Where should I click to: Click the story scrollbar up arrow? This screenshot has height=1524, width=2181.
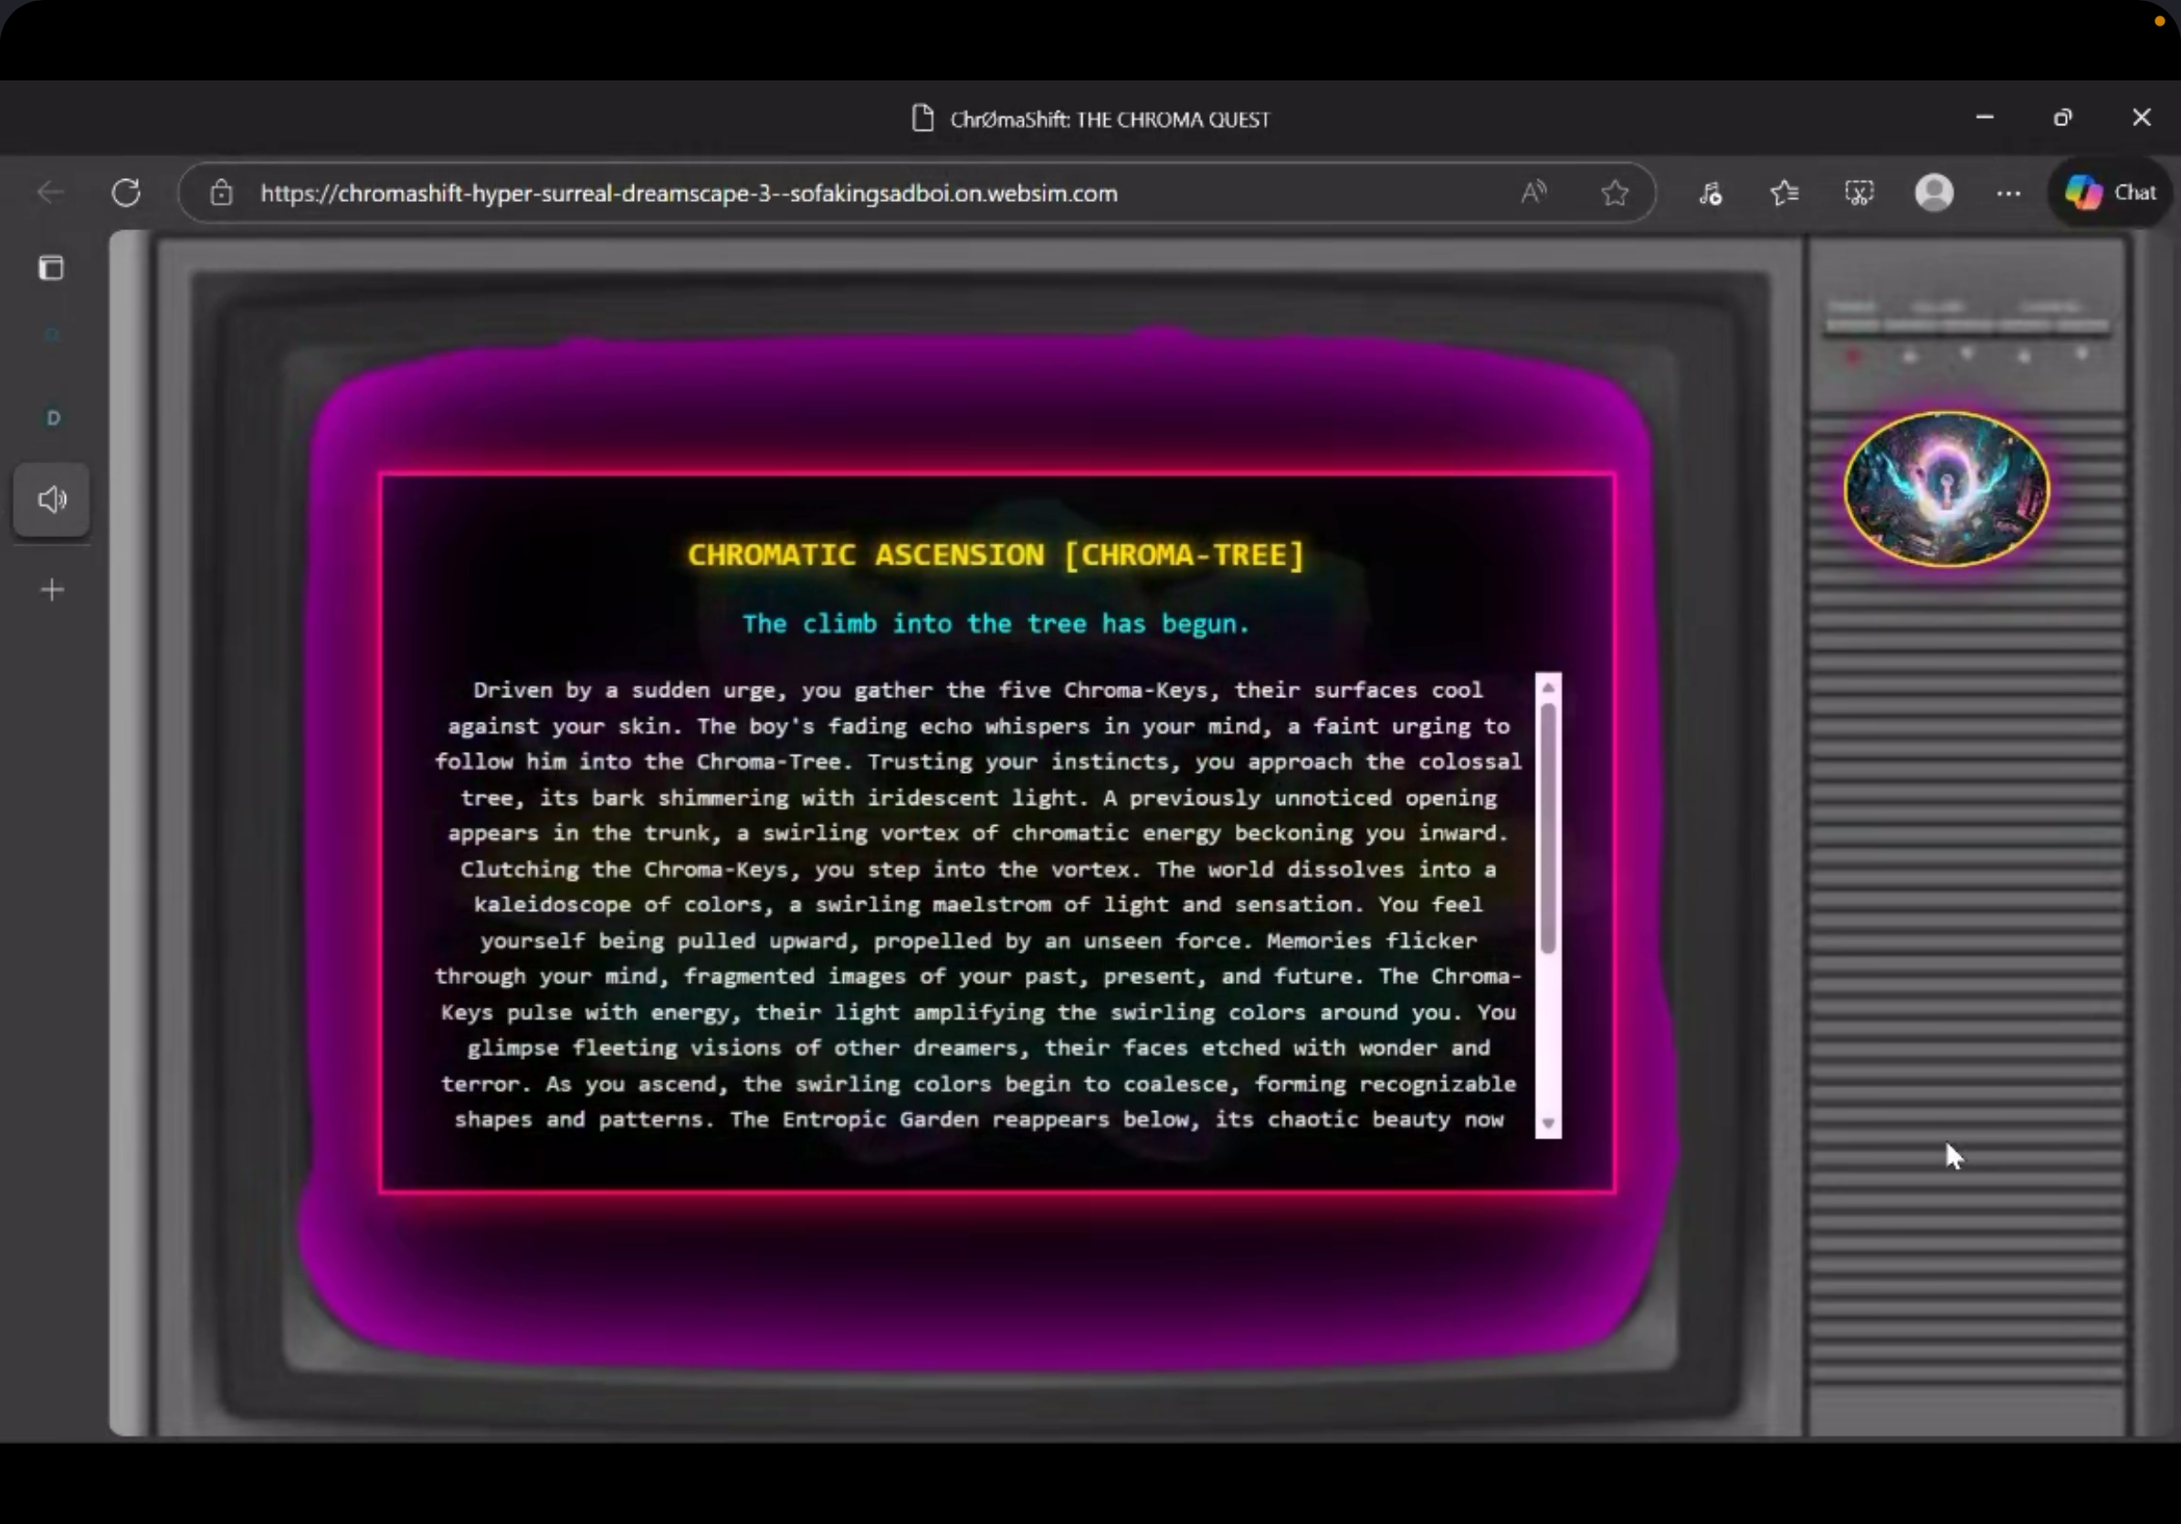(x=1547, y=687)
